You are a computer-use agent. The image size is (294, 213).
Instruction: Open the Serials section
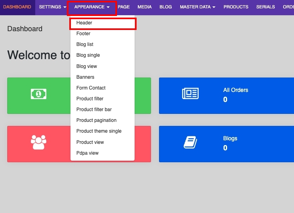[266, 7]
